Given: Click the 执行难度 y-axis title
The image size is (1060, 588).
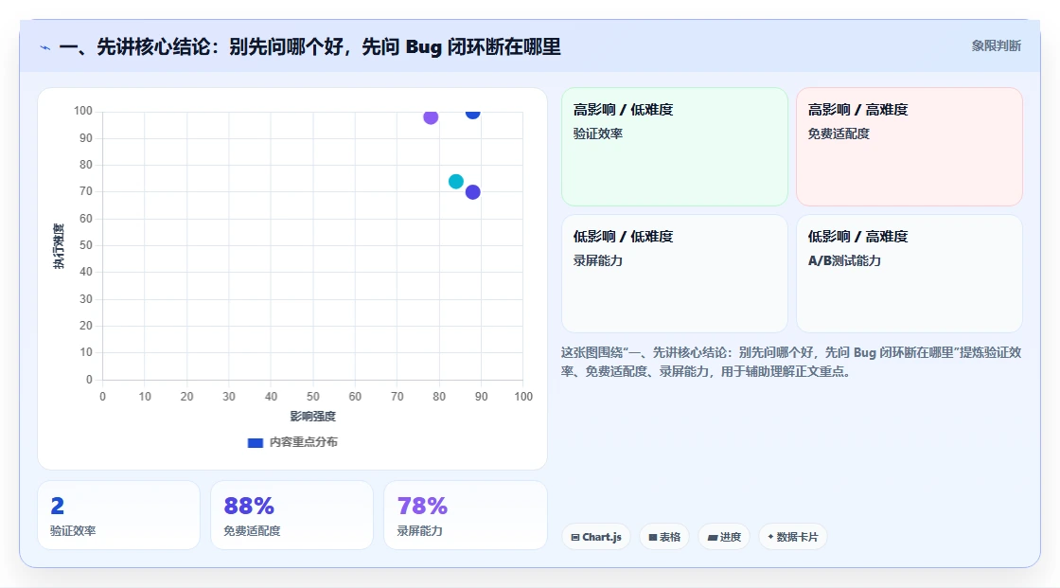Looking at the screenshot, I should 59,245.
